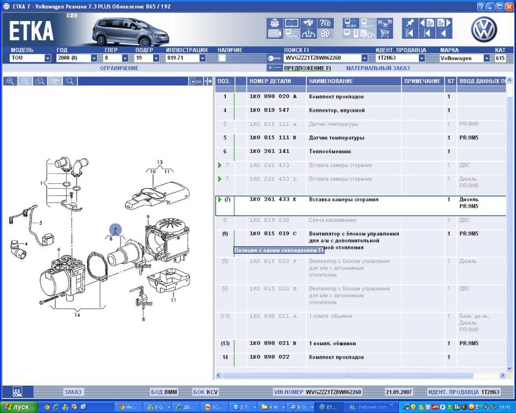This screenshot has height=413, width=516.
Task: Click ET... ETKA taskbar button
Action: (x=329, y=407)
